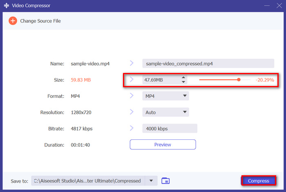Click the arrow icon beside Format row
The width and height of the screenshot is (286, 192).
pyautogui.click(x=132, y=96)
